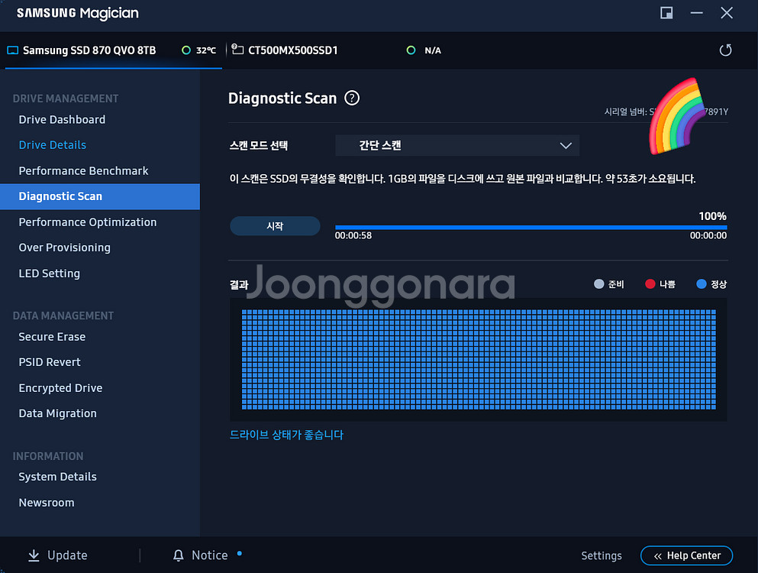Click the remaining time 00:00:00

point(708,235)
